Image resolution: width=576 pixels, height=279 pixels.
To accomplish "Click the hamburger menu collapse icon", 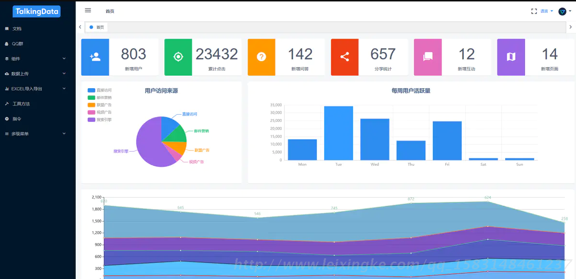I will tap(88, 10).
